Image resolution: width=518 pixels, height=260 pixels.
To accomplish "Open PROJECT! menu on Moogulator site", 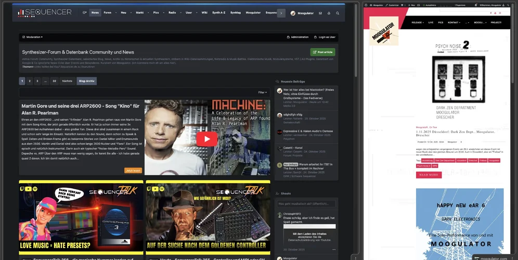I will [496, 22].
